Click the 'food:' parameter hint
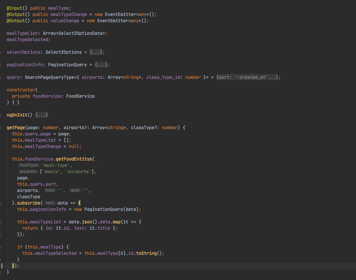Viewport: 356px width, 280px height. point(50,190)
